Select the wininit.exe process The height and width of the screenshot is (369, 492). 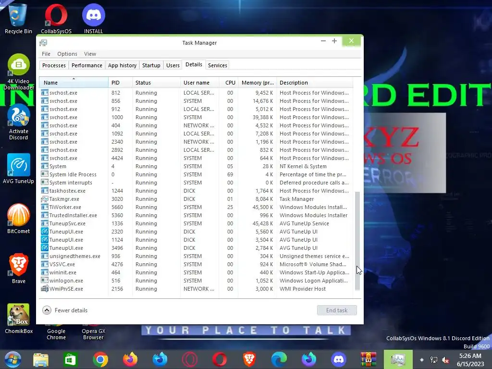pyautogui.click(x=196, y=272)
